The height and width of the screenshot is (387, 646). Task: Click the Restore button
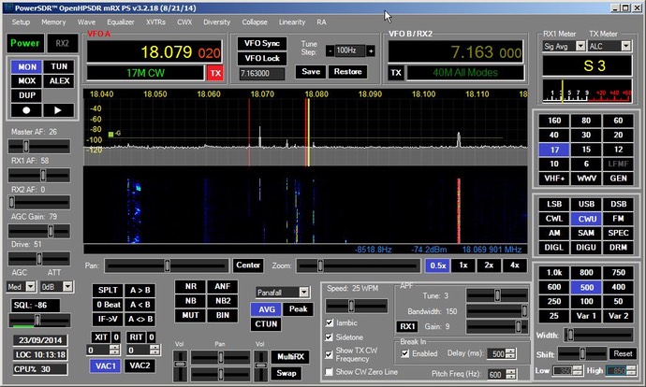(348, 71)
